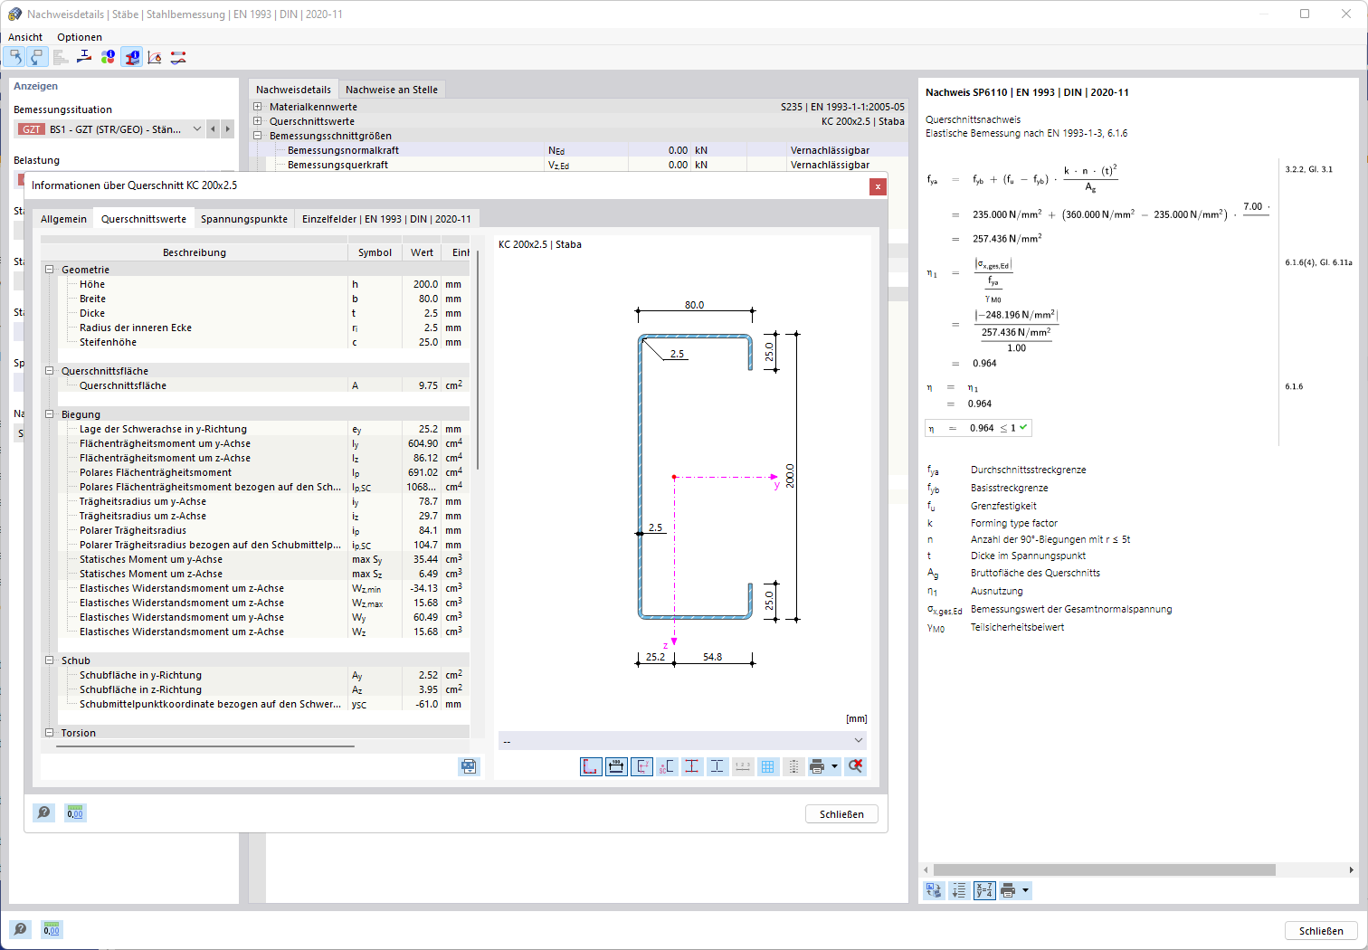Collapse the Geometrie group

click(50, 270)
